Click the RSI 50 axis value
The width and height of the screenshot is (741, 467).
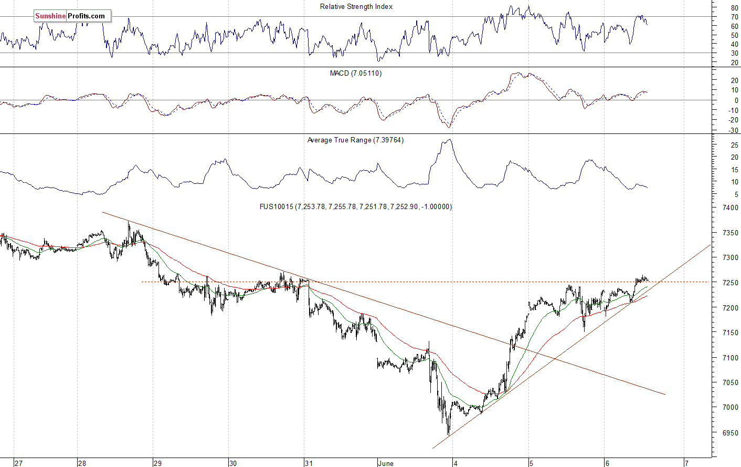coord(735,35)
